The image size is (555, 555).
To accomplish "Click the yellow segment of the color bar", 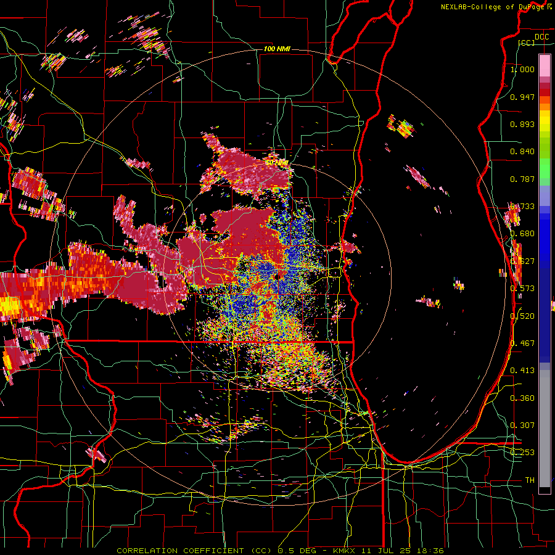I will (x=545, y=121).
